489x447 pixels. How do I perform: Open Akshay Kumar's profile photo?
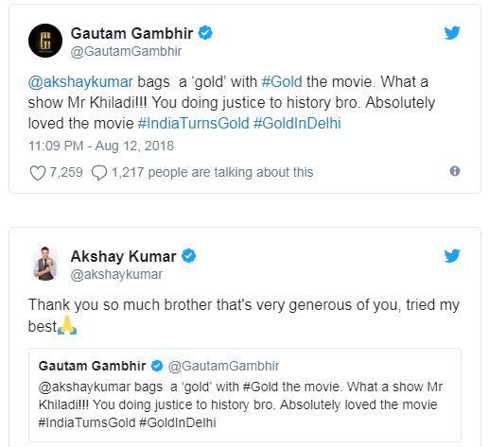click(45, 264)
